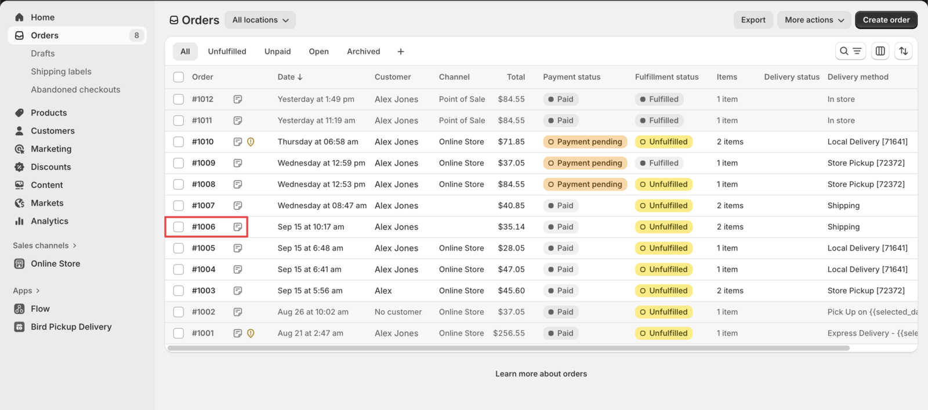Click the Discounts badge icon
928x410 pixels.
point(19,167)
